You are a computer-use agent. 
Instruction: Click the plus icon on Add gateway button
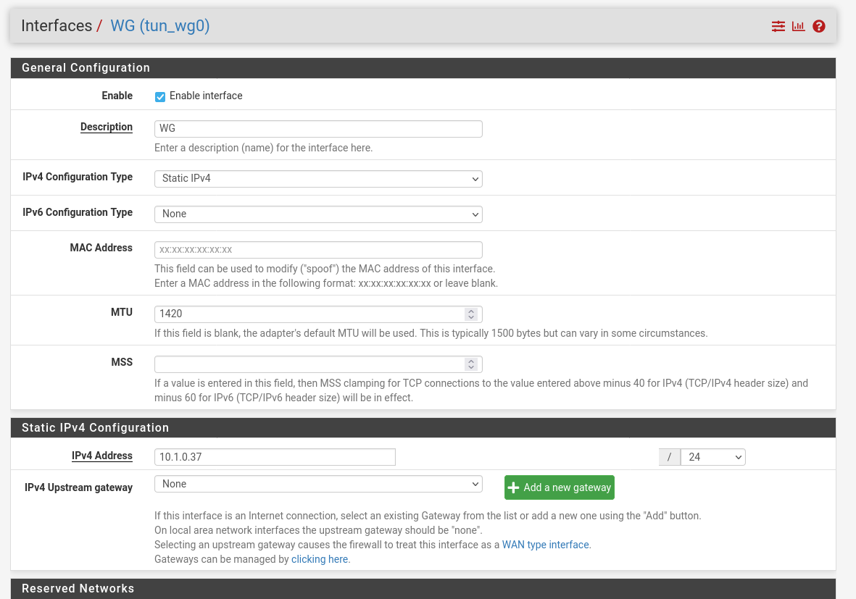pyautogui.click(x=514, y=487)
